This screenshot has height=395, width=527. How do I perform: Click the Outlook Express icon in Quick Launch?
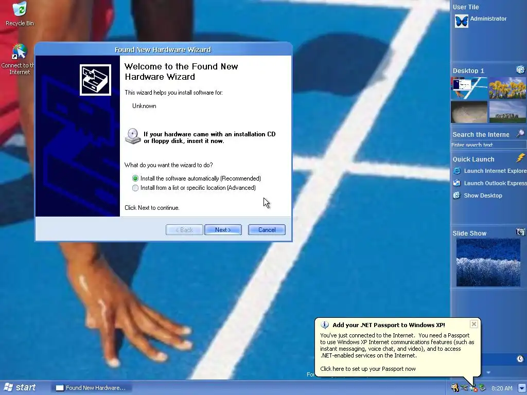[x=457, y=183]
